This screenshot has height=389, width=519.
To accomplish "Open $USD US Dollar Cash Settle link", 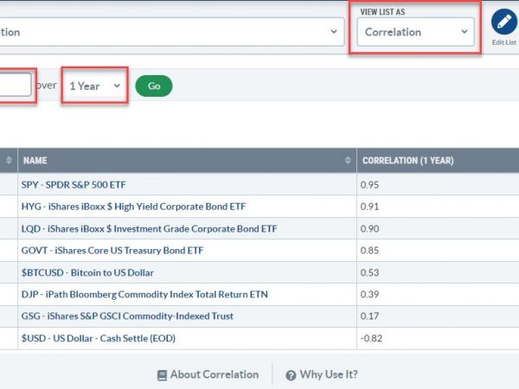I will click(99, 338).
